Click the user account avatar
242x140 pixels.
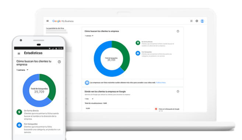coord(202,21)
